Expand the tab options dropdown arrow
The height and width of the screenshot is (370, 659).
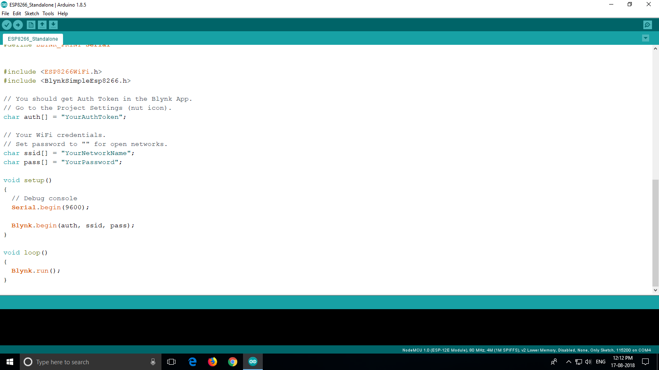[x=645, y=38]
